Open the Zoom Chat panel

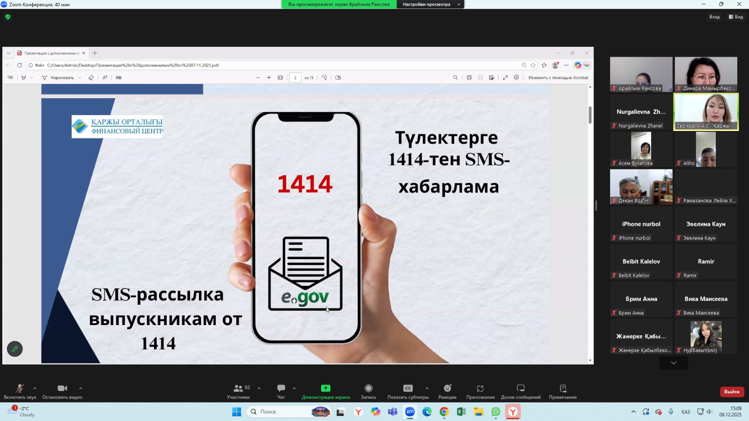point(281,391)
